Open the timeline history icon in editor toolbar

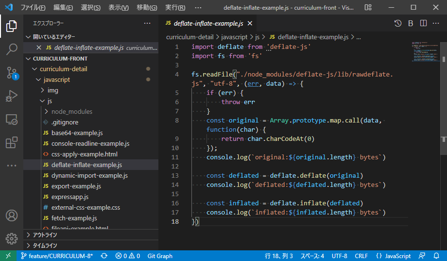click(398, 23)
